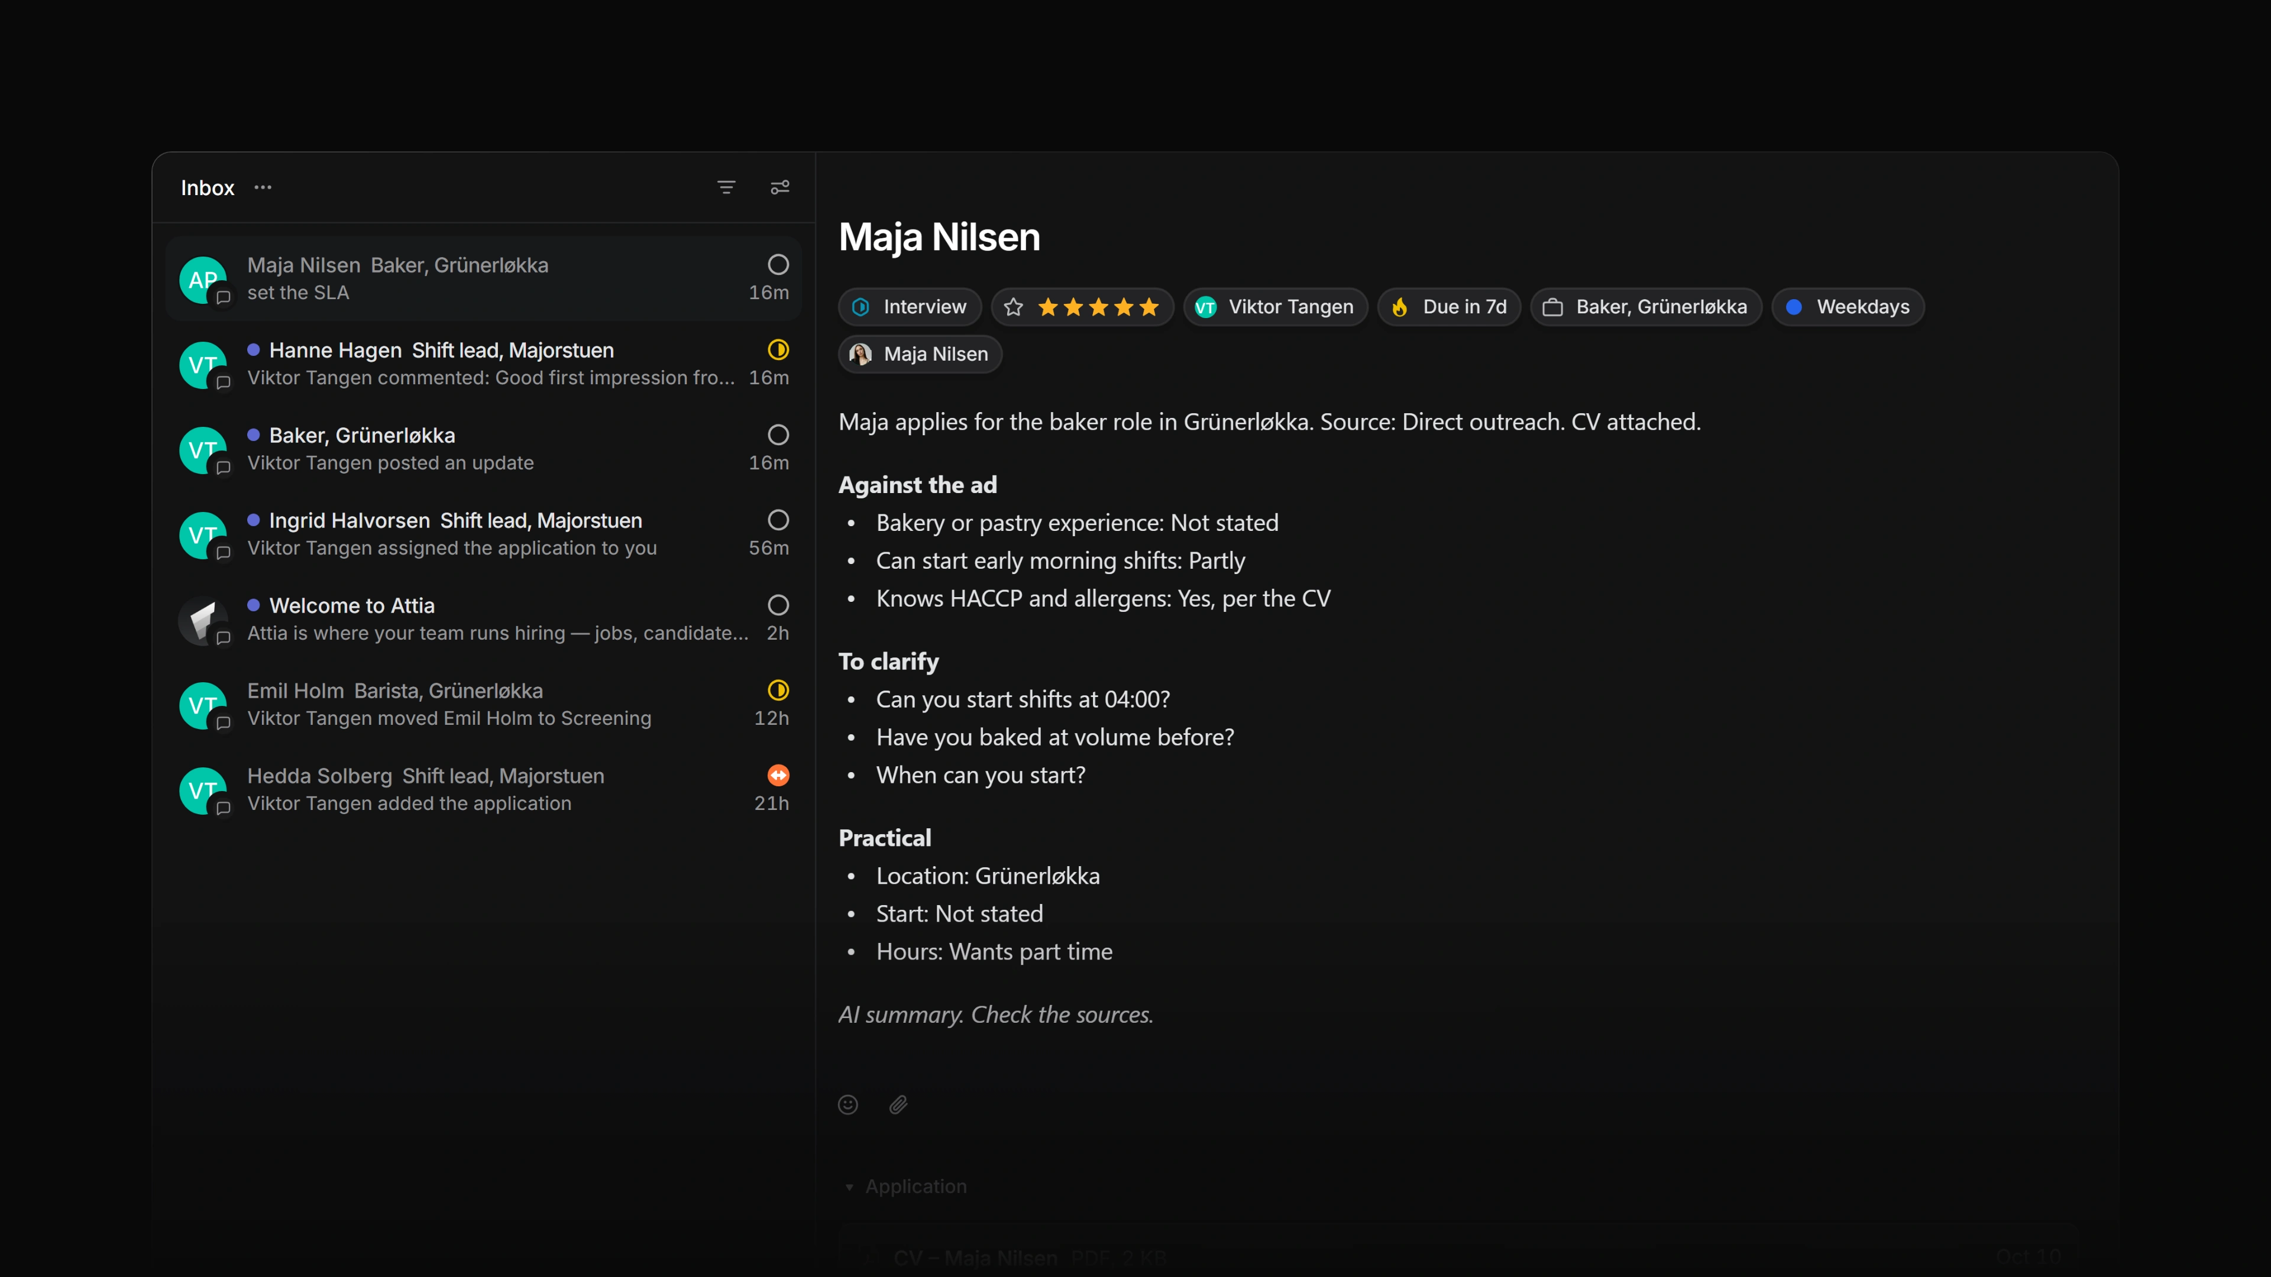Click 'AI summary. Check the sources.' note
The width and height of the screenshot is (2271, 1277).
[996, 1015]
